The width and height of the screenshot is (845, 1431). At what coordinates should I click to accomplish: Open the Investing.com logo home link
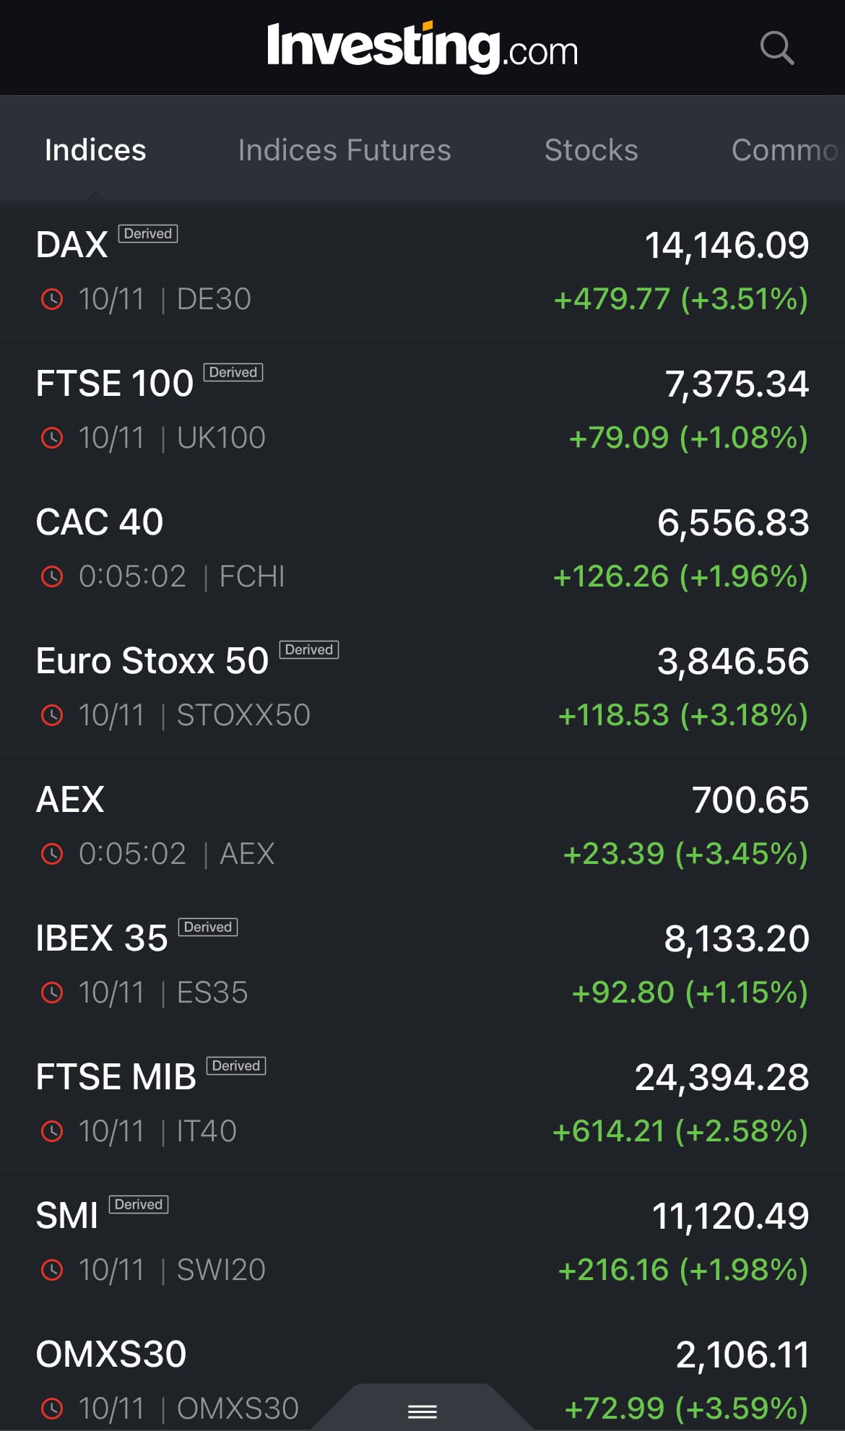click(422, 48)
